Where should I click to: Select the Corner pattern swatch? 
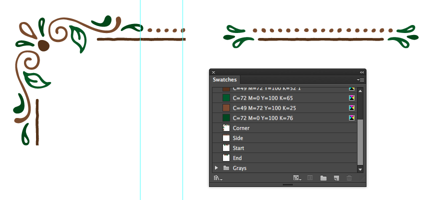click(x=284, y=128)
